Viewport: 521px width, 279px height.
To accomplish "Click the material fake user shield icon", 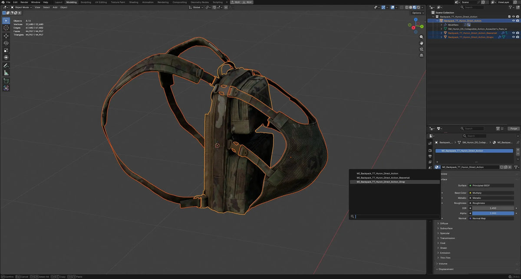I will [501, 167].
